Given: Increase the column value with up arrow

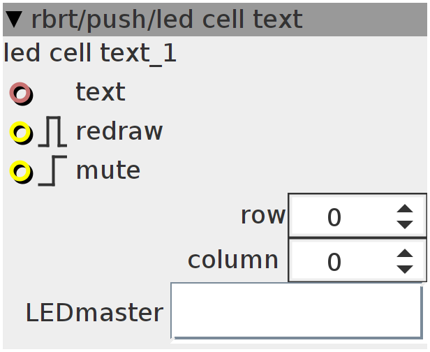Looking at the screenshot, I should (x=404, y=253).
